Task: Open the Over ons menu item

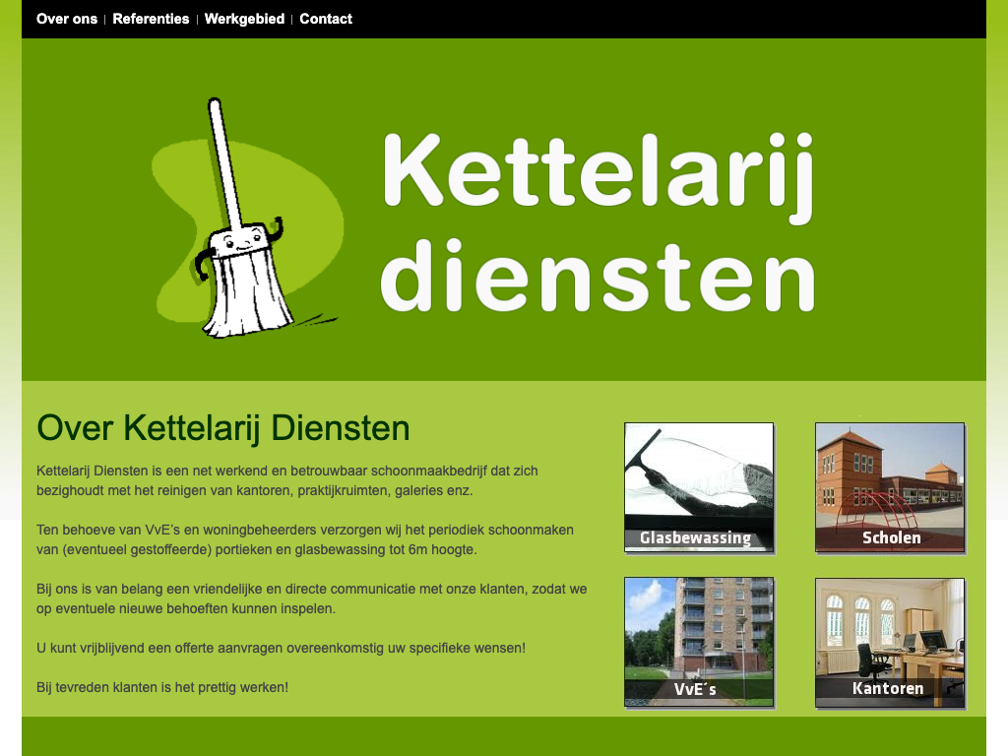Action: 67,19
